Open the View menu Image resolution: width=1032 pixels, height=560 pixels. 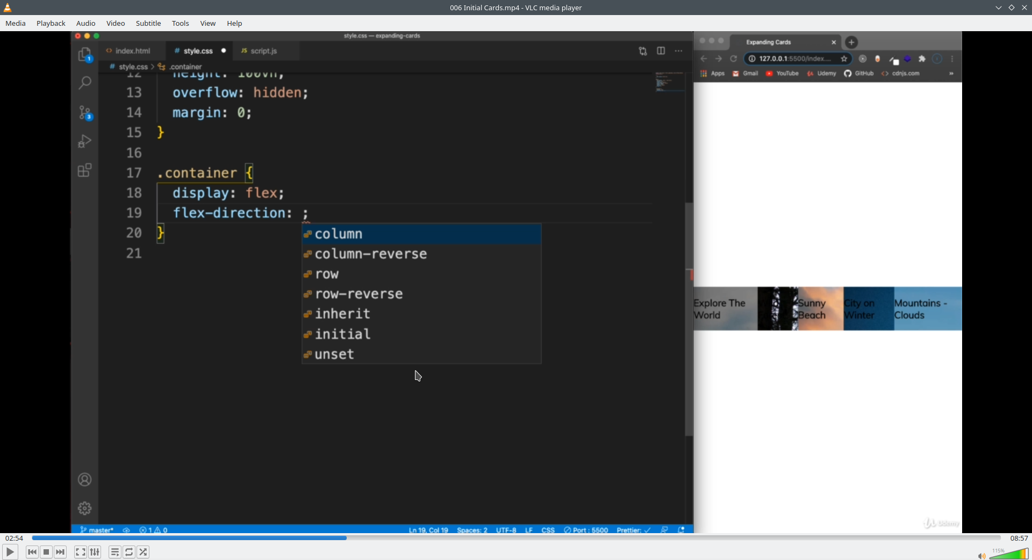(208, 23)
